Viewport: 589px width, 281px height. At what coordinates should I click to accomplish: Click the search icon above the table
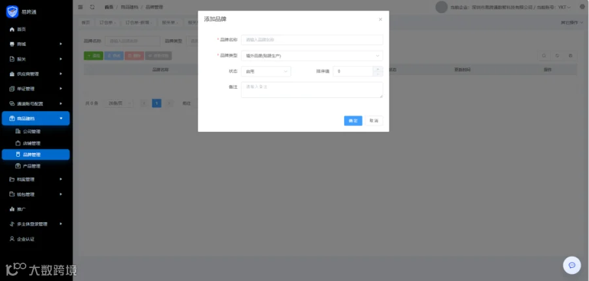[x=544, y=56]
